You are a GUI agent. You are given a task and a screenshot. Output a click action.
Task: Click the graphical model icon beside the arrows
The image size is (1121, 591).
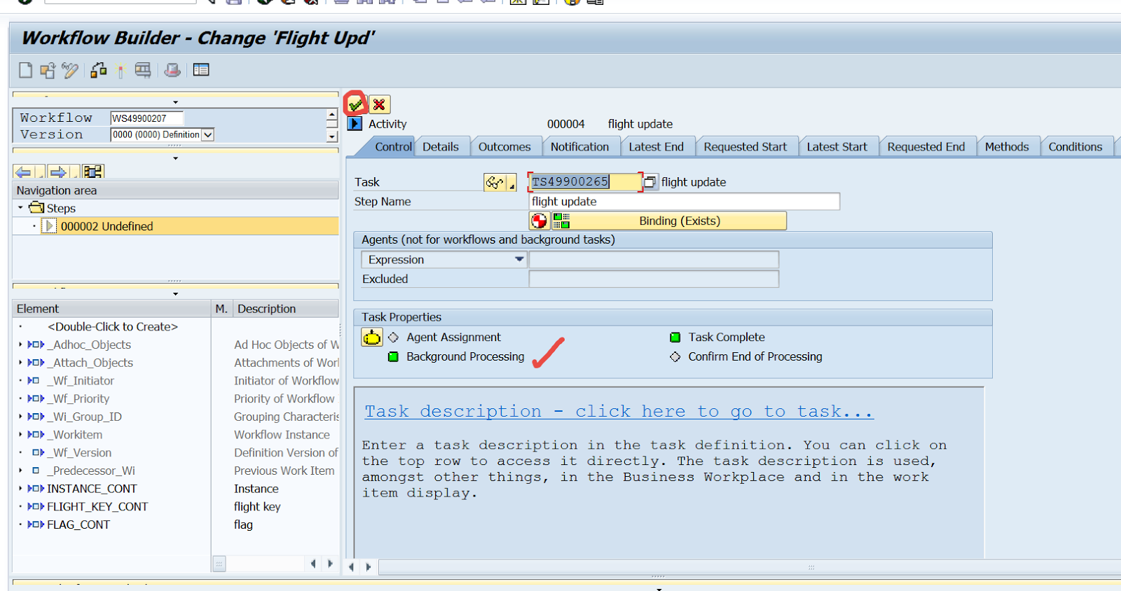(x=92, y=172)
